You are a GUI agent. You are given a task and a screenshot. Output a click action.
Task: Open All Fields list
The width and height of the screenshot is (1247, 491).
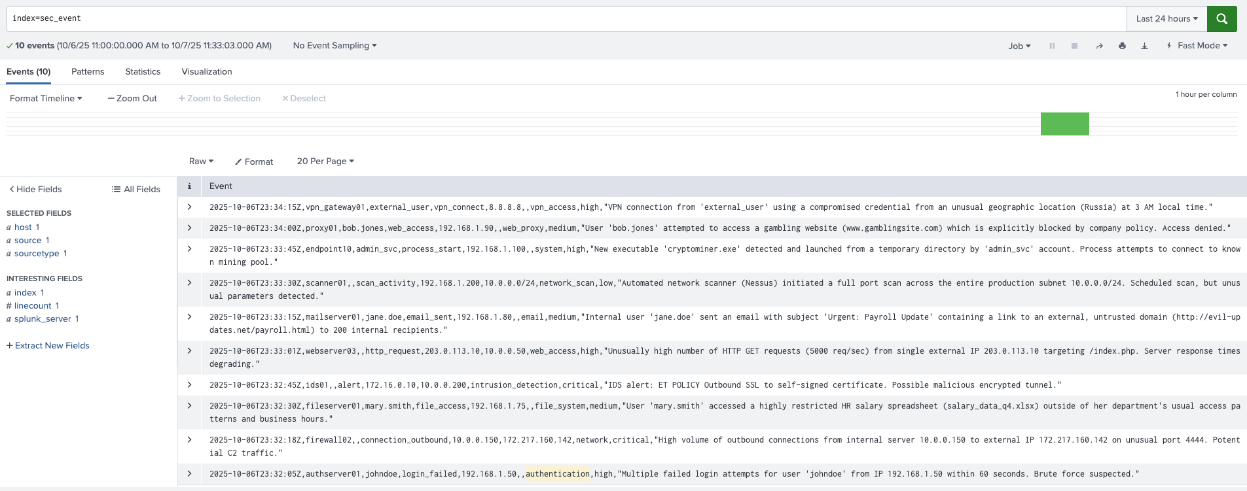pos(136,189)
